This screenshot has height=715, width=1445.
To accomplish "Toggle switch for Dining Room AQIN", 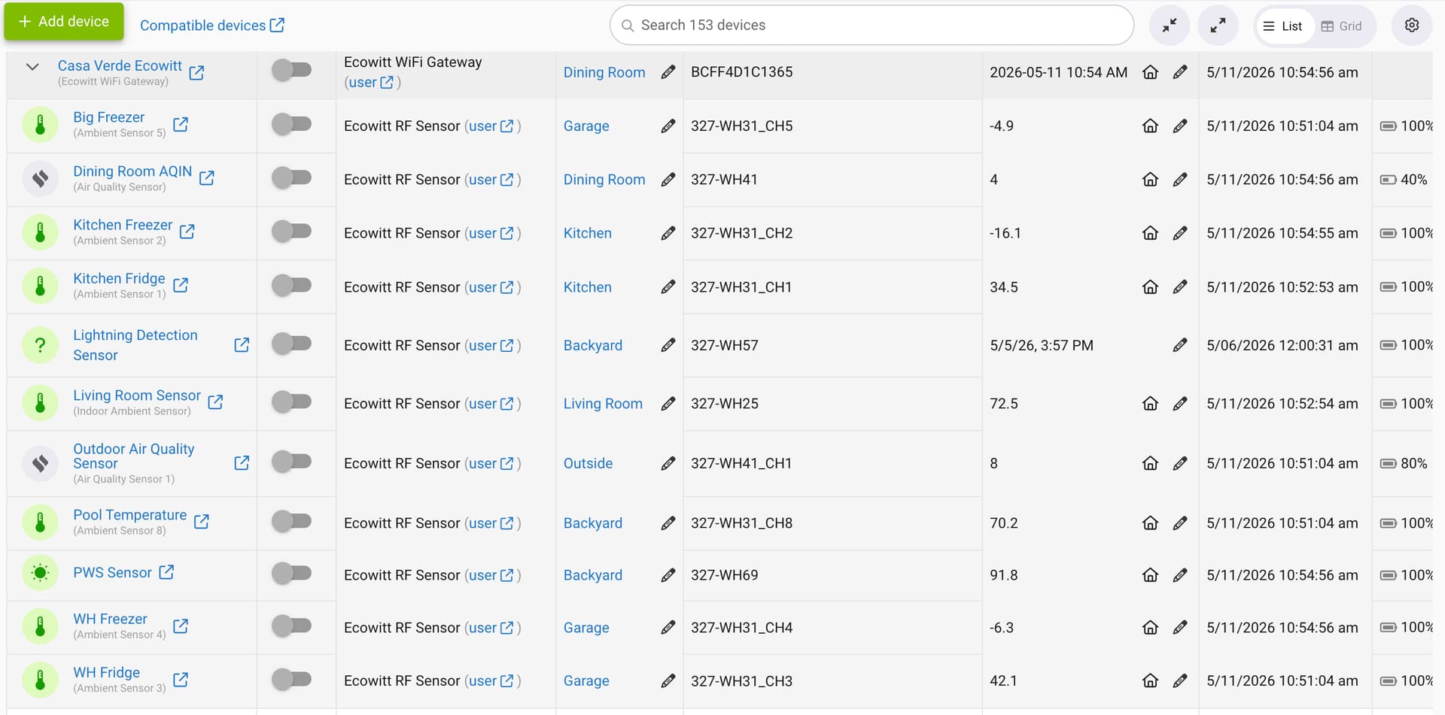I will pyautogui.click(x=292, y=178).
